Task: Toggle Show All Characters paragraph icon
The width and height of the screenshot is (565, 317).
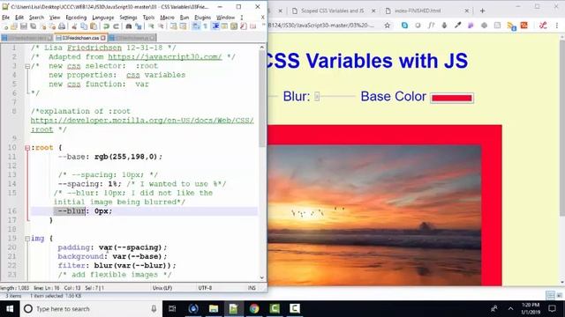Action: coord(205,26)
